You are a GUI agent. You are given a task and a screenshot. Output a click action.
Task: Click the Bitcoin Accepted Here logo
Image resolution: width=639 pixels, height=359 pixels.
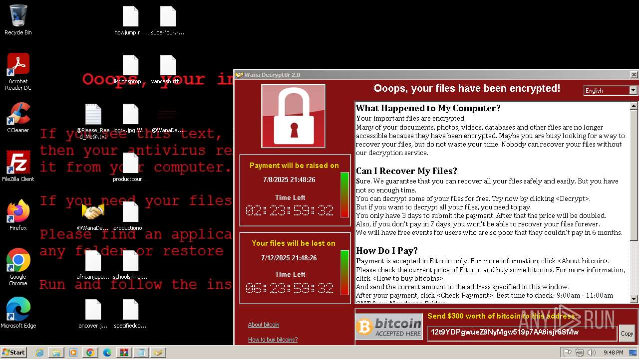[389, 327]
